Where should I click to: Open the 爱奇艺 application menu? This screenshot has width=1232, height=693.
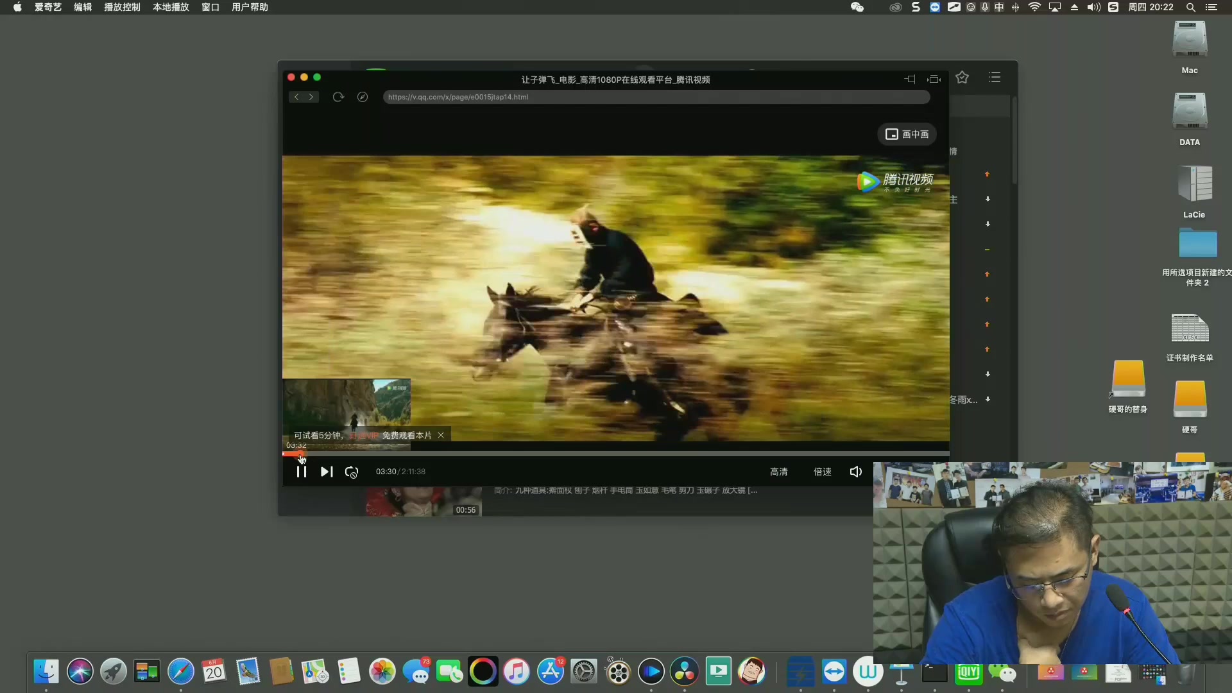(48, 7)
